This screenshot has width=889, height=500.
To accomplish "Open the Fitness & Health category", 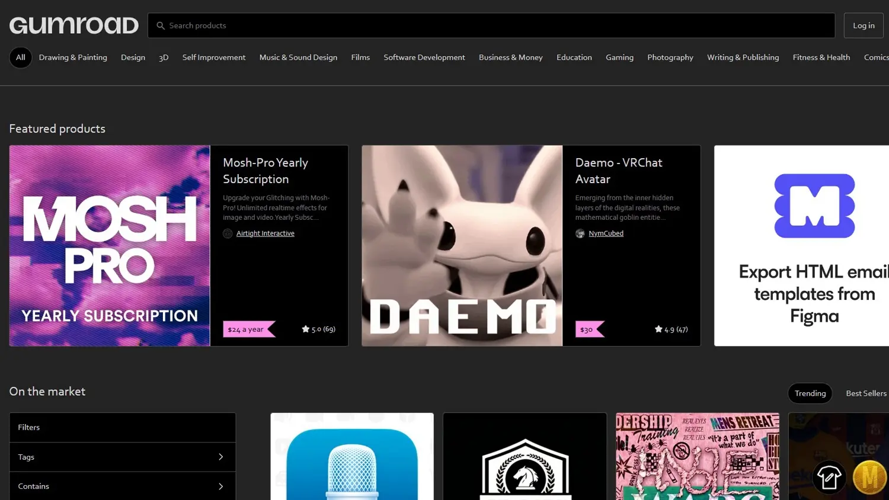I will tap(821, 57).
